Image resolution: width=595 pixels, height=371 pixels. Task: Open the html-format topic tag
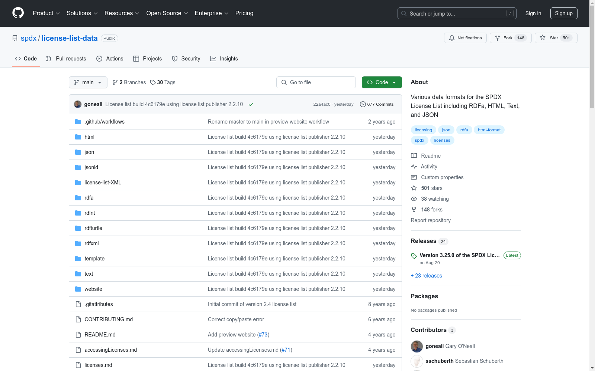click(489, 130)
